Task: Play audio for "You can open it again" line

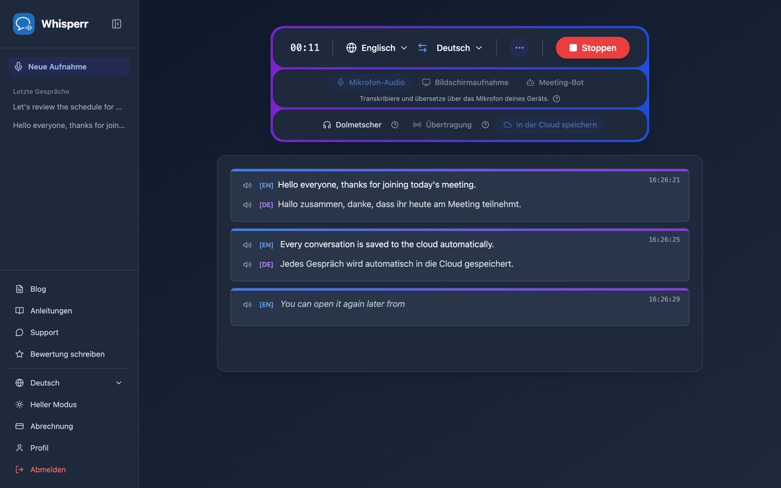Action: point(247,305)
